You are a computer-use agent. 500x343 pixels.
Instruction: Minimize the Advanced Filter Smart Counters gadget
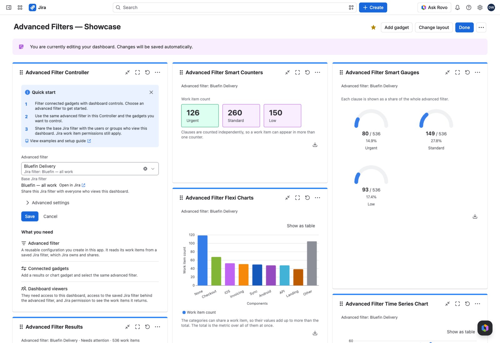[287, 72]
